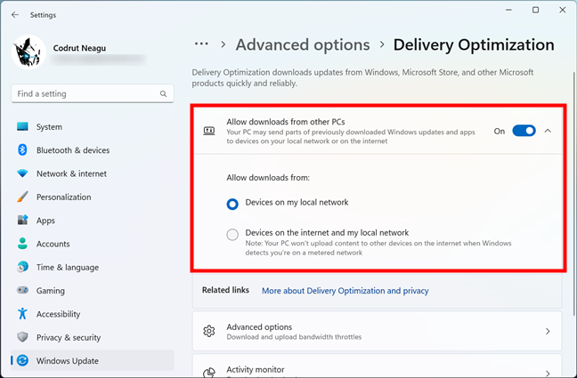Click the breadcrumb ellipsis to show hidden path
The width and height of the screenshot is (577, 378).
coord(201,44)
